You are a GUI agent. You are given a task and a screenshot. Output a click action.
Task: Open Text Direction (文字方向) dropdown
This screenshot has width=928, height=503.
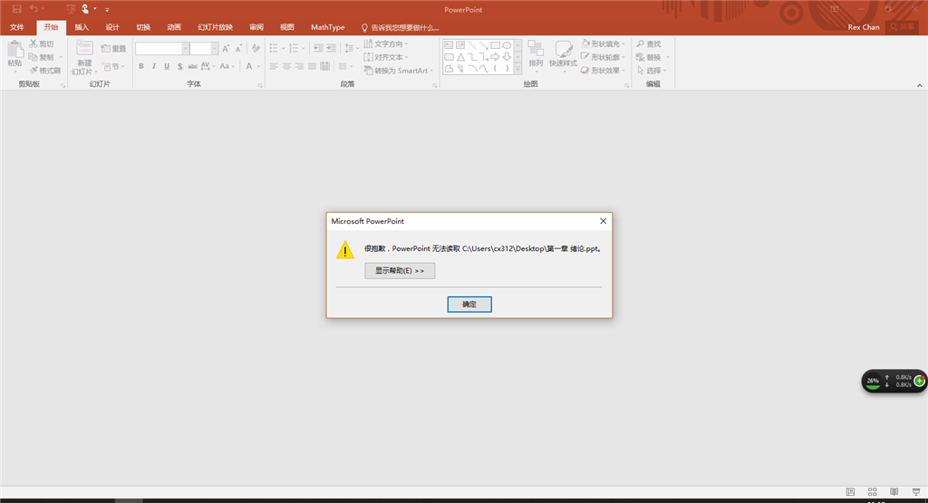(x=386, y=44)
